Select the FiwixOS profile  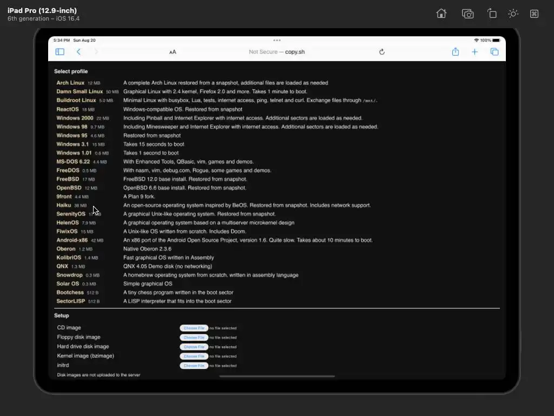coord(67,231)
